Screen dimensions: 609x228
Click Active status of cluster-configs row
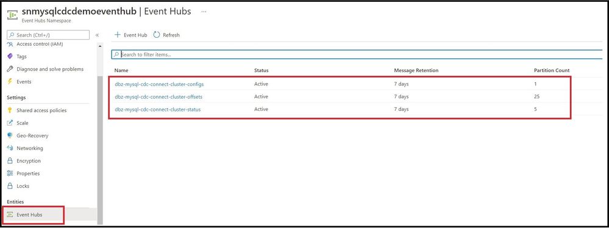coord(261,84)
